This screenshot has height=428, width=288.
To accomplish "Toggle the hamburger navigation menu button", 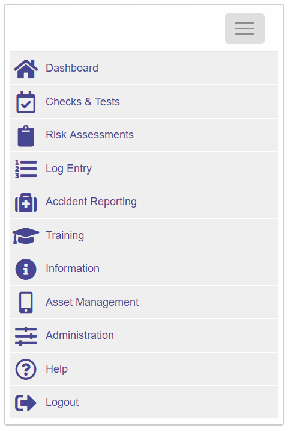I will tap(244, 29).
